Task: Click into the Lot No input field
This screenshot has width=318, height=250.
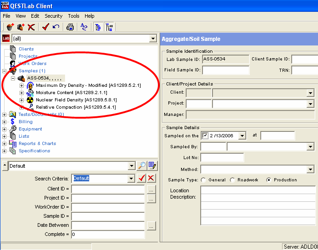Action: click(x=222, y=158)
